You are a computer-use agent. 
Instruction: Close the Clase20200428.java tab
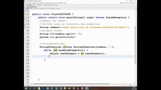click(37, 7)
